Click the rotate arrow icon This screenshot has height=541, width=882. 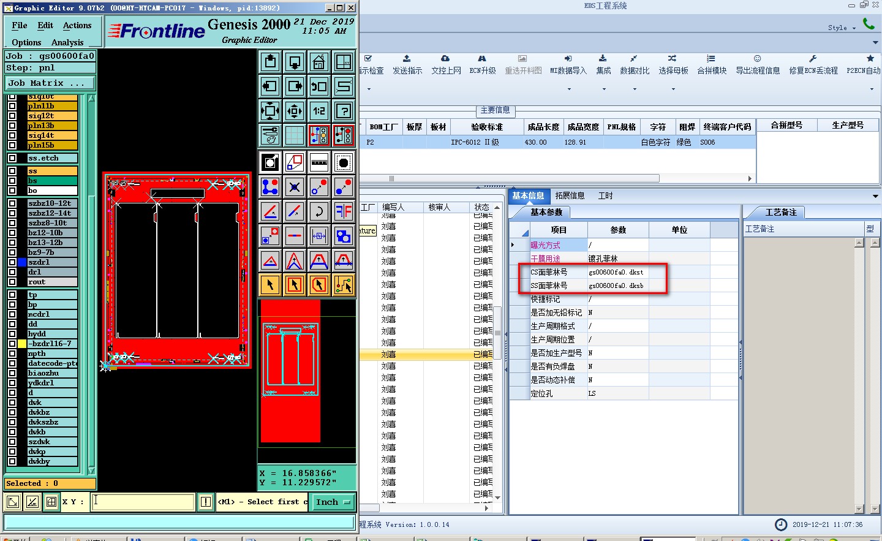pyautogui.click(x=319, y=211)
